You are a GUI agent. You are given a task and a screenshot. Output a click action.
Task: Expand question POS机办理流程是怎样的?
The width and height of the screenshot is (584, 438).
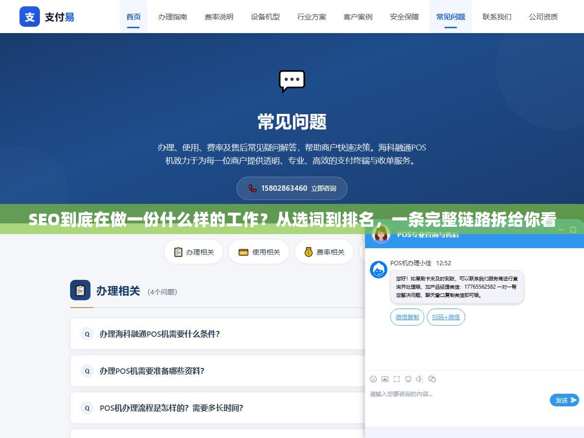[x=218, y=408]
